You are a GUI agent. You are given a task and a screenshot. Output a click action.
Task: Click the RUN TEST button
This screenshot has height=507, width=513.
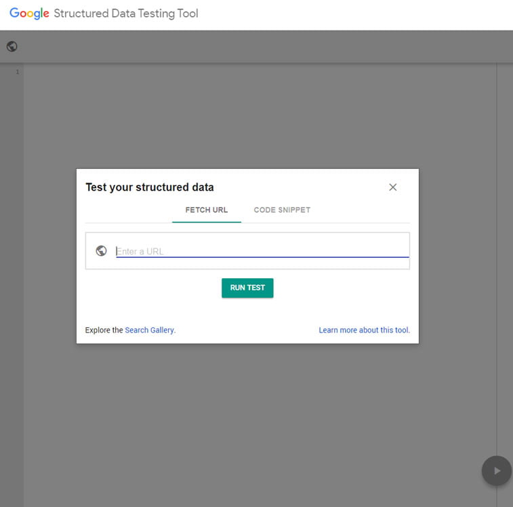[247, 288]
